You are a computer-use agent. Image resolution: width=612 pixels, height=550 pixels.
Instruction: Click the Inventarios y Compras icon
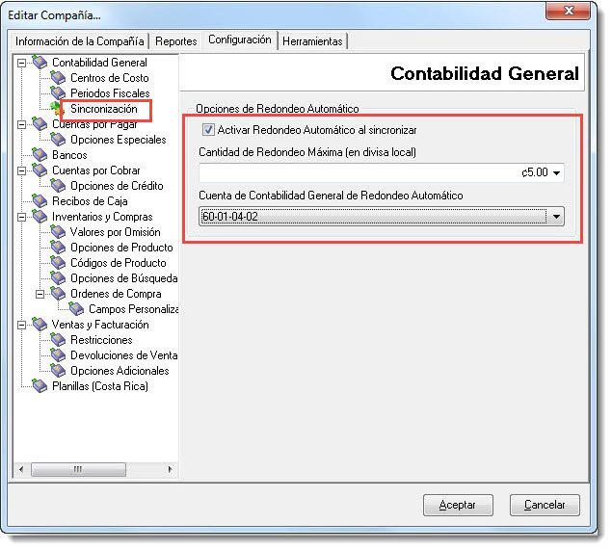point(40,216)
